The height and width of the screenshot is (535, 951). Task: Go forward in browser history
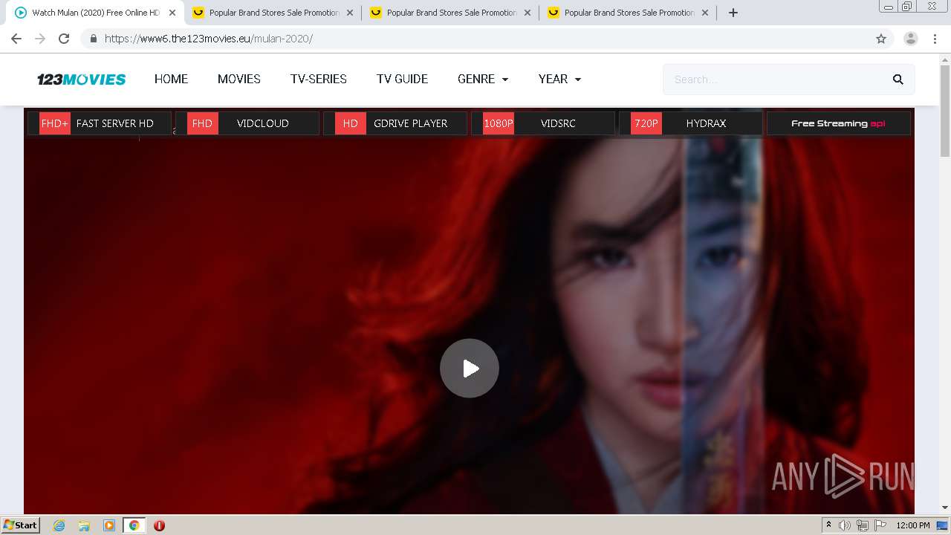[40, 39]
